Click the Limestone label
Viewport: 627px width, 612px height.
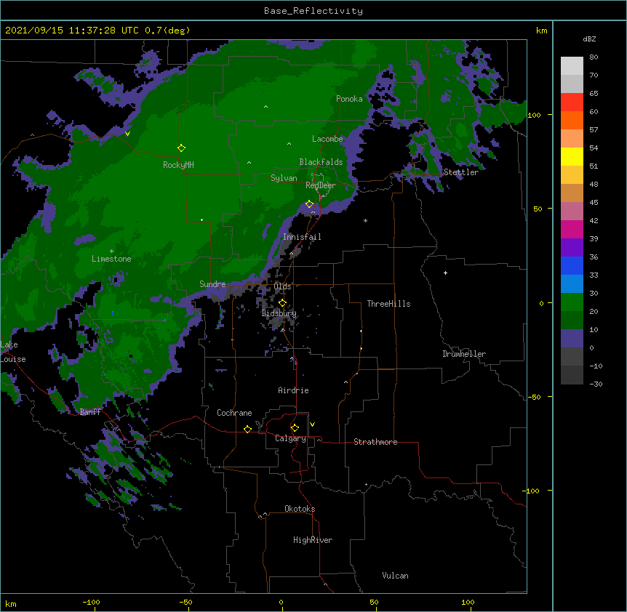(111, 259)
